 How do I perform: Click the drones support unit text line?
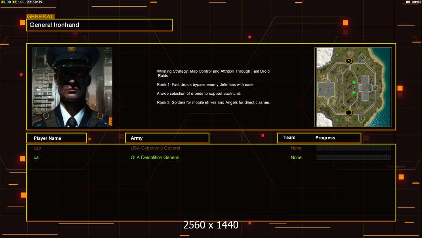[x=199, y=94]
